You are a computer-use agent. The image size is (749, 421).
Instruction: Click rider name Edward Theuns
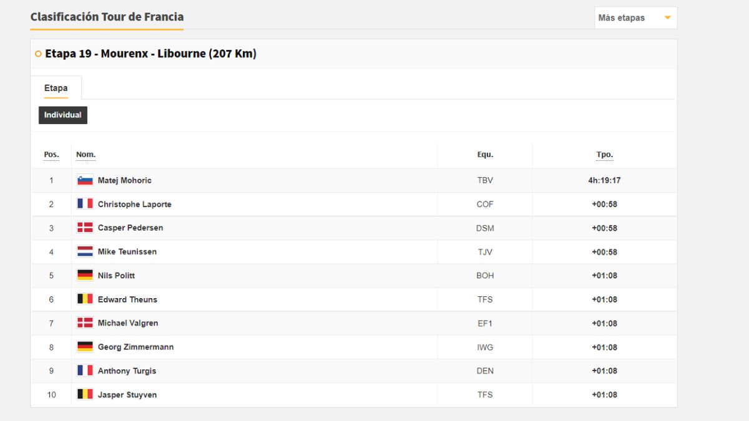128,299
